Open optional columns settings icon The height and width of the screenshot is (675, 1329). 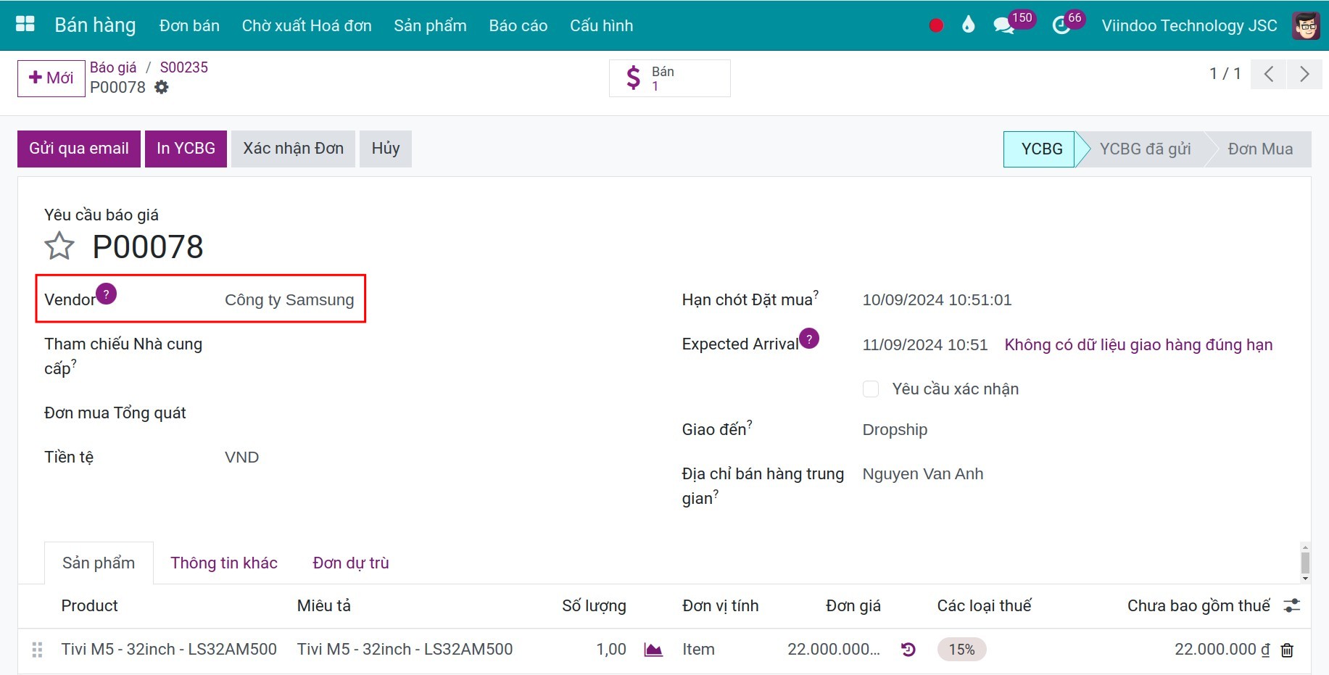click(1292, 605)
